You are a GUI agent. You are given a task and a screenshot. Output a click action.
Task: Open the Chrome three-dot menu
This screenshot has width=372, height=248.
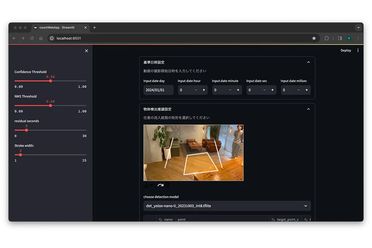point(358,38)
